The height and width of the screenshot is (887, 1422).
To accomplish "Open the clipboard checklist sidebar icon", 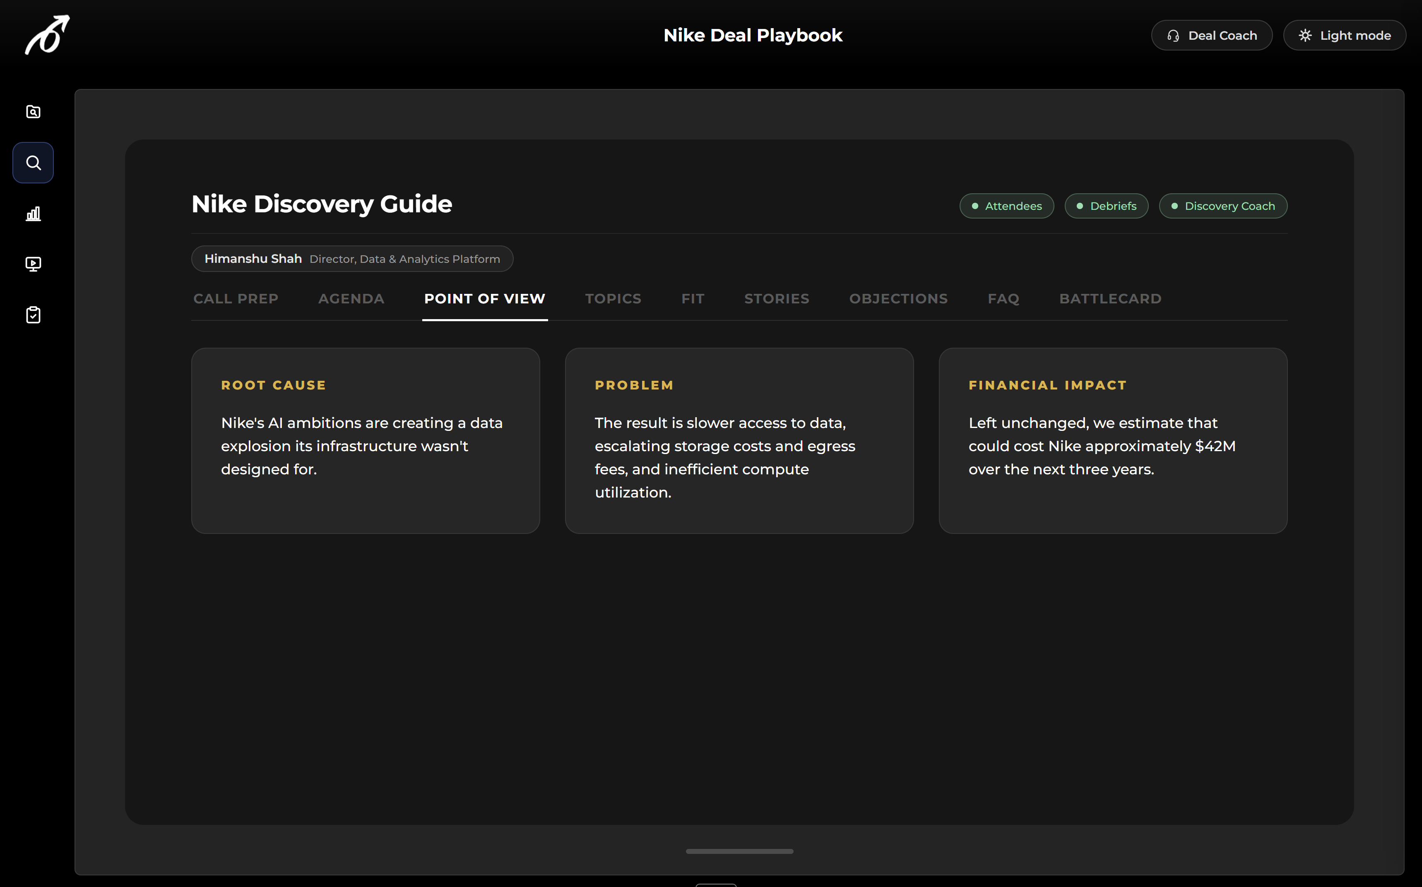I will [34, 315].
